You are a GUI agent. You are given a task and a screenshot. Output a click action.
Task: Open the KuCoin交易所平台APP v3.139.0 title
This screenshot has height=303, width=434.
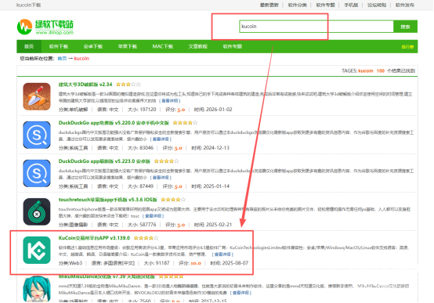point(94,238)
